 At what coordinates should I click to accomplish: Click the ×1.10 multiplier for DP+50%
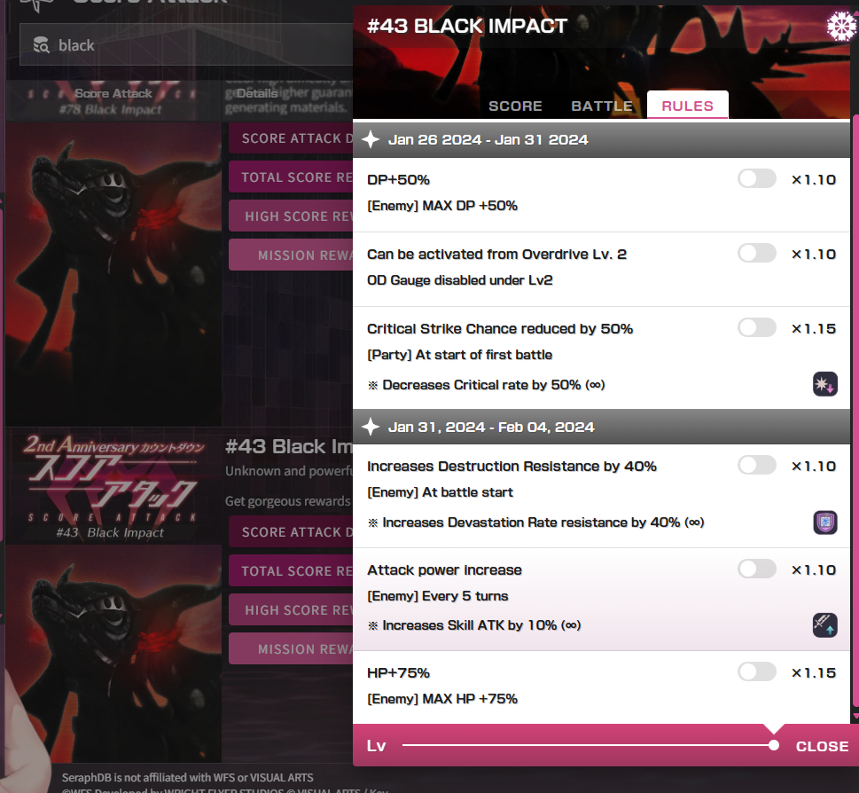click(x=814, y=179)
